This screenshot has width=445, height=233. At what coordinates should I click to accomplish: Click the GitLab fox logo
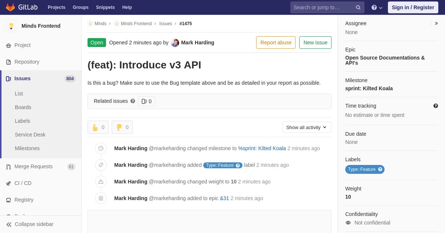tap(10, 7)
